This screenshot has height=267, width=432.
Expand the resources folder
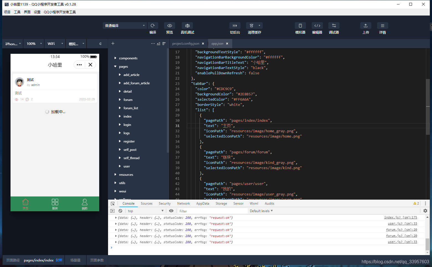tap(115, 174)
